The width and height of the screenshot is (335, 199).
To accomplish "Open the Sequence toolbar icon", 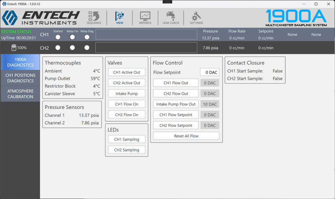I will click(x=94, y=17).
